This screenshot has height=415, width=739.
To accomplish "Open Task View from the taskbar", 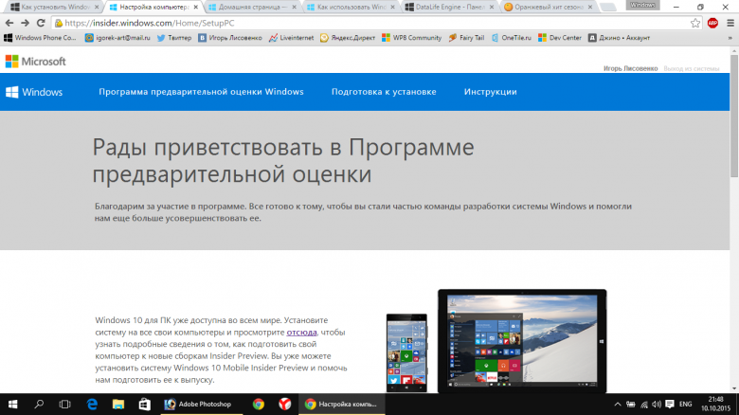I will (65, 405).
